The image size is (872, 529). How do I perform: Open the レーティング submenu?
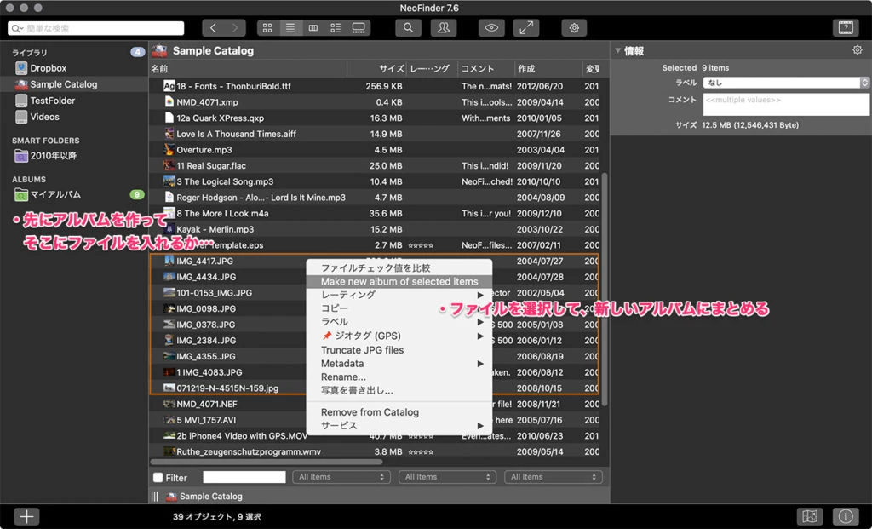click(x=399, y=295)
